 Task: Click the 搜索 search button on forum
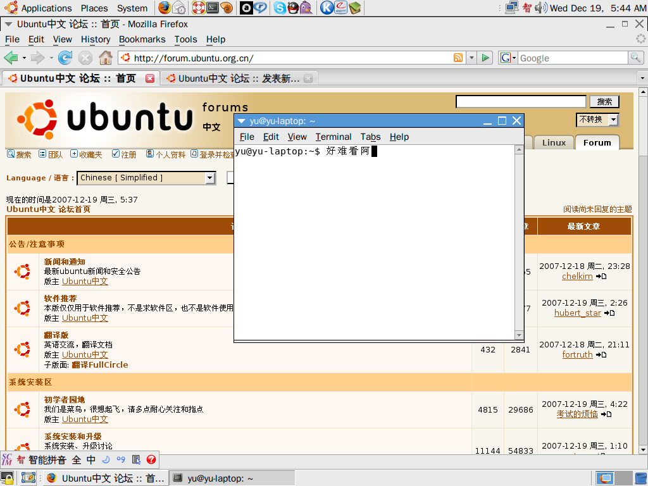pos(604,102)
